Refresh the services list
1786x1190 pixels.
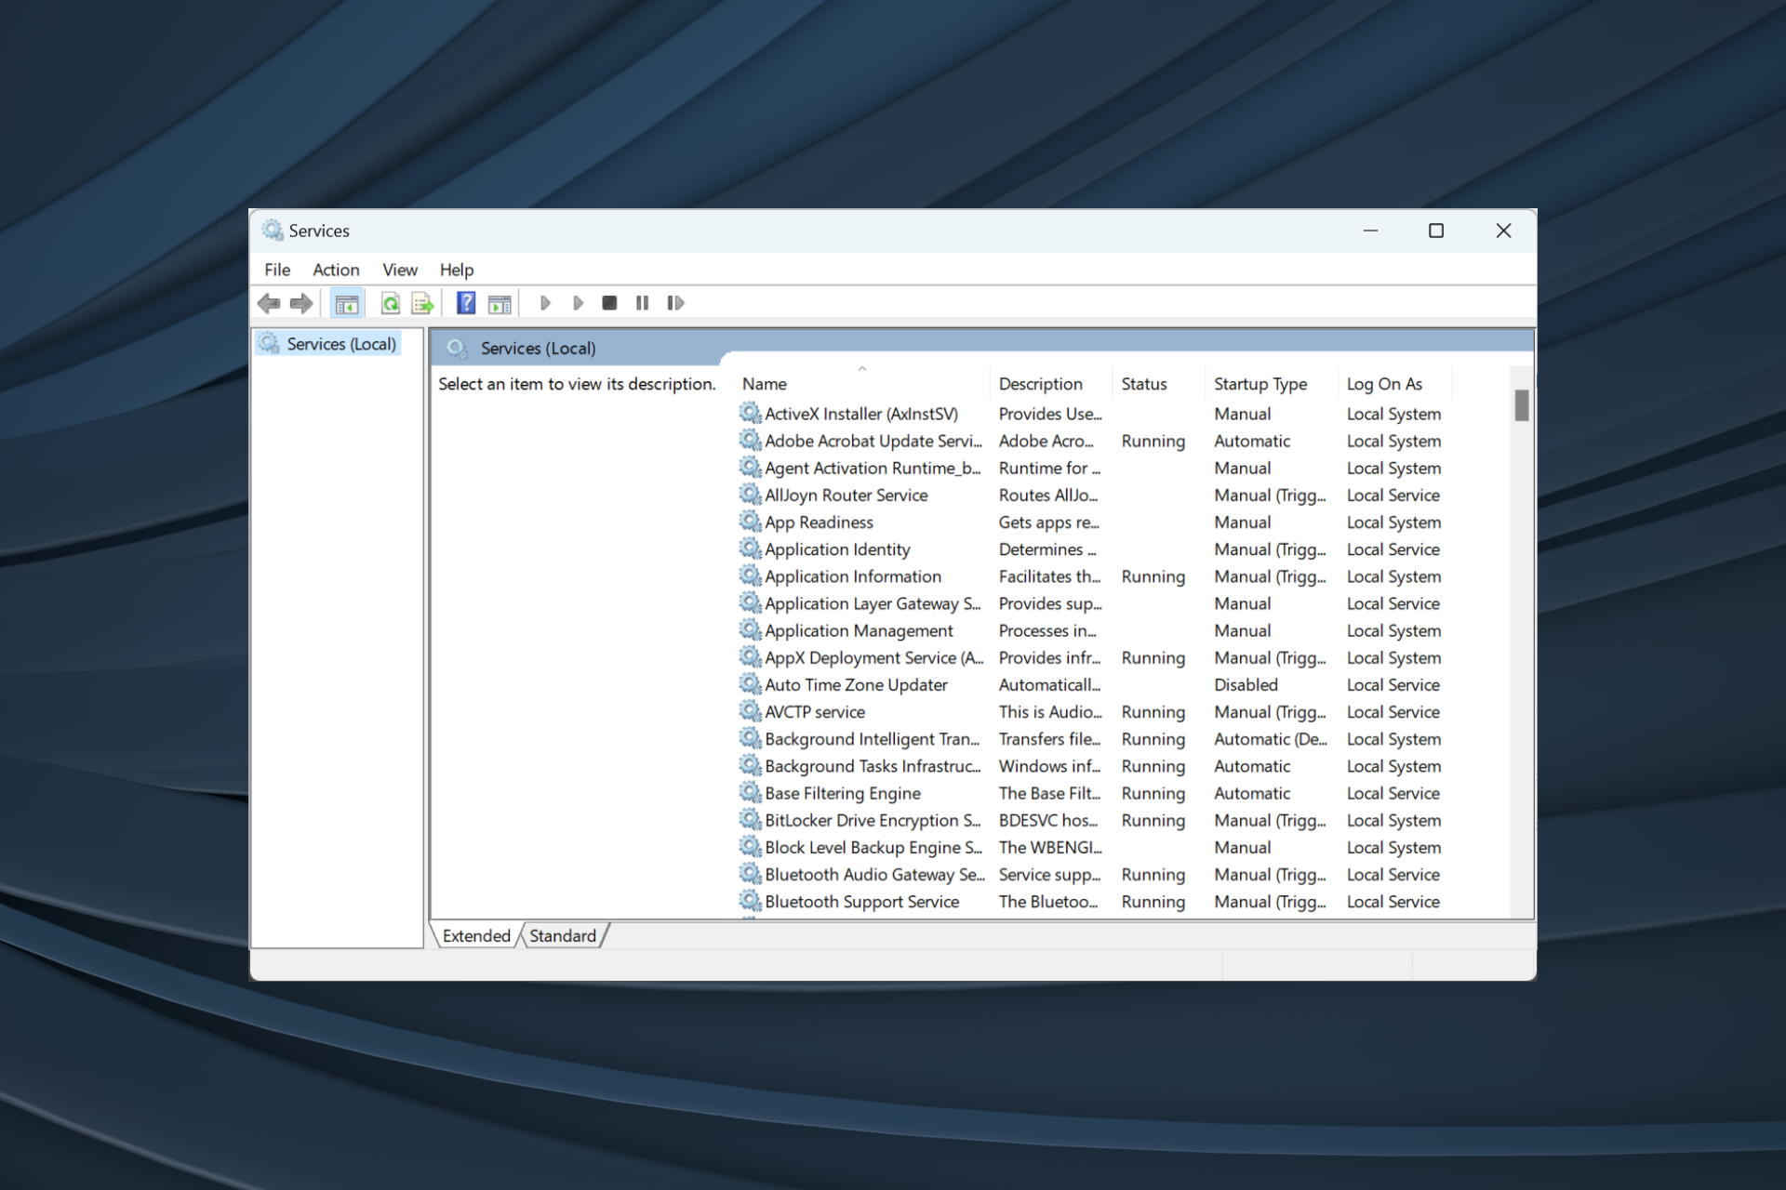click(390, 302)
